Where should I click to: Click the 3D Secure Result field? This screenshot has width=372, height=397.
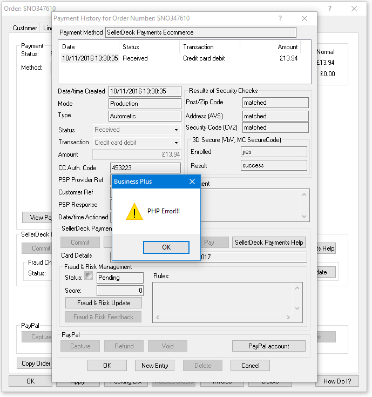pyautogui.click(x=274, y=165)
